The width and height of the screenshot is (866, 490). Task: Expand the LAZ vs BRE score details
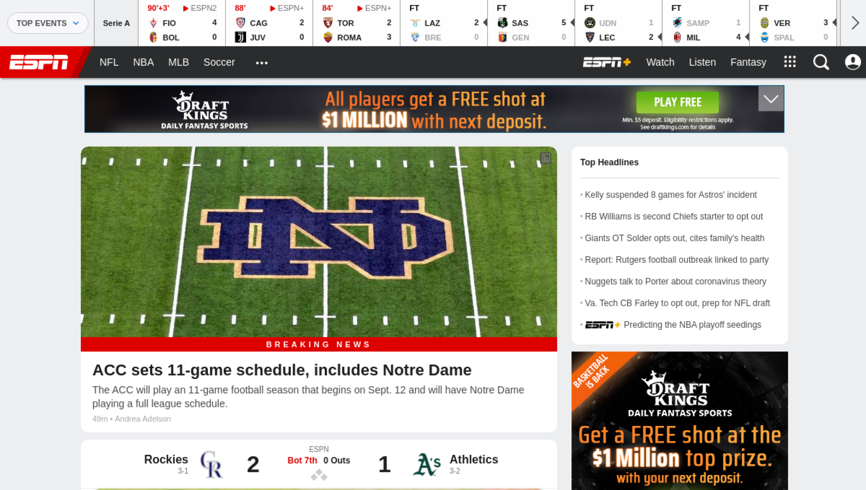482,23
